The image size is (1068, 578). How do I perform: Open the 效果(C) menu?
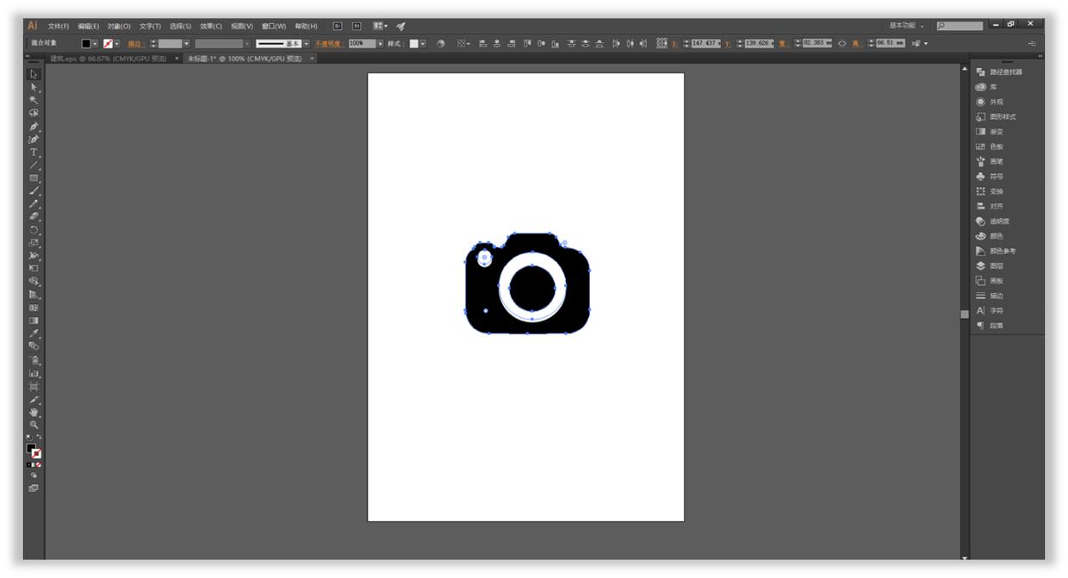[x=211, y=26]
